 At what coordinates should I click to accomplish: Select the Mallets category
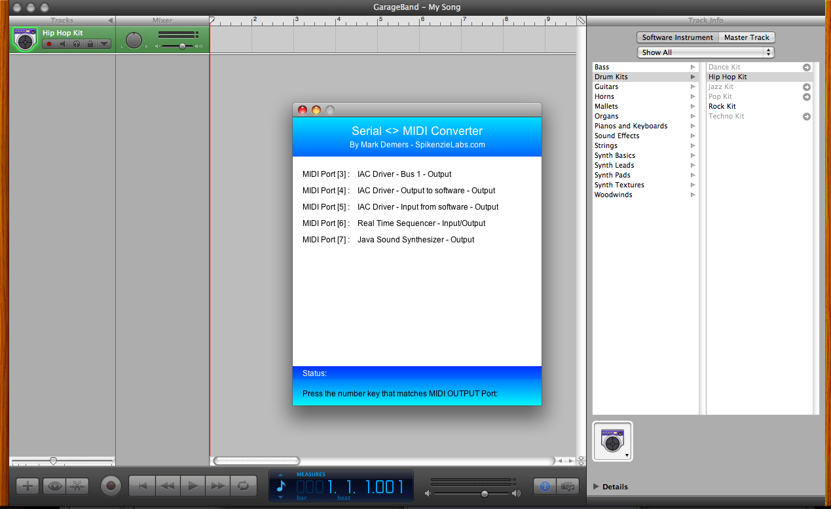pos(645,106)
